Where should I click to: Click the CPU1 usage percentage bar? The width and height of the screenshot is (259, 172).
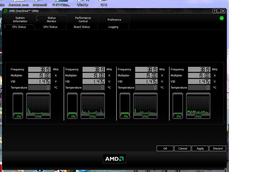pyautogui.click(x=72, y=105)
